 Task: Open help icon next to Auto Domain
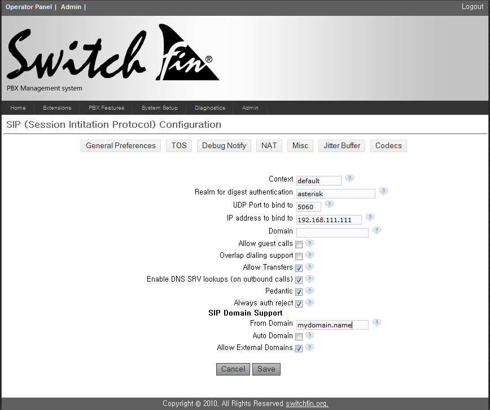click(x=309, y=335)
